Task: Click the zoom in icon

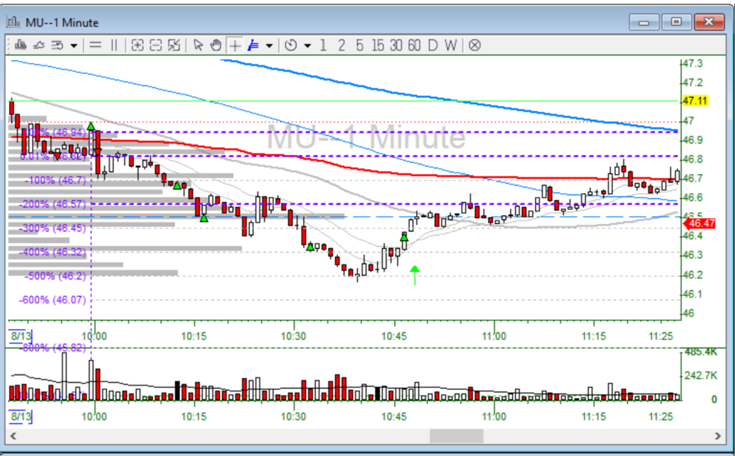Action: pos(137,45)
